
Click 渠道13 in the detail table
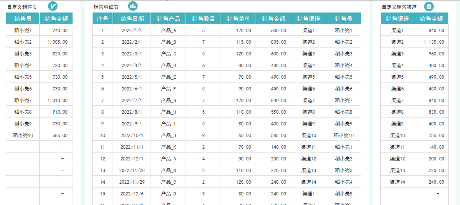pos(309,170)
